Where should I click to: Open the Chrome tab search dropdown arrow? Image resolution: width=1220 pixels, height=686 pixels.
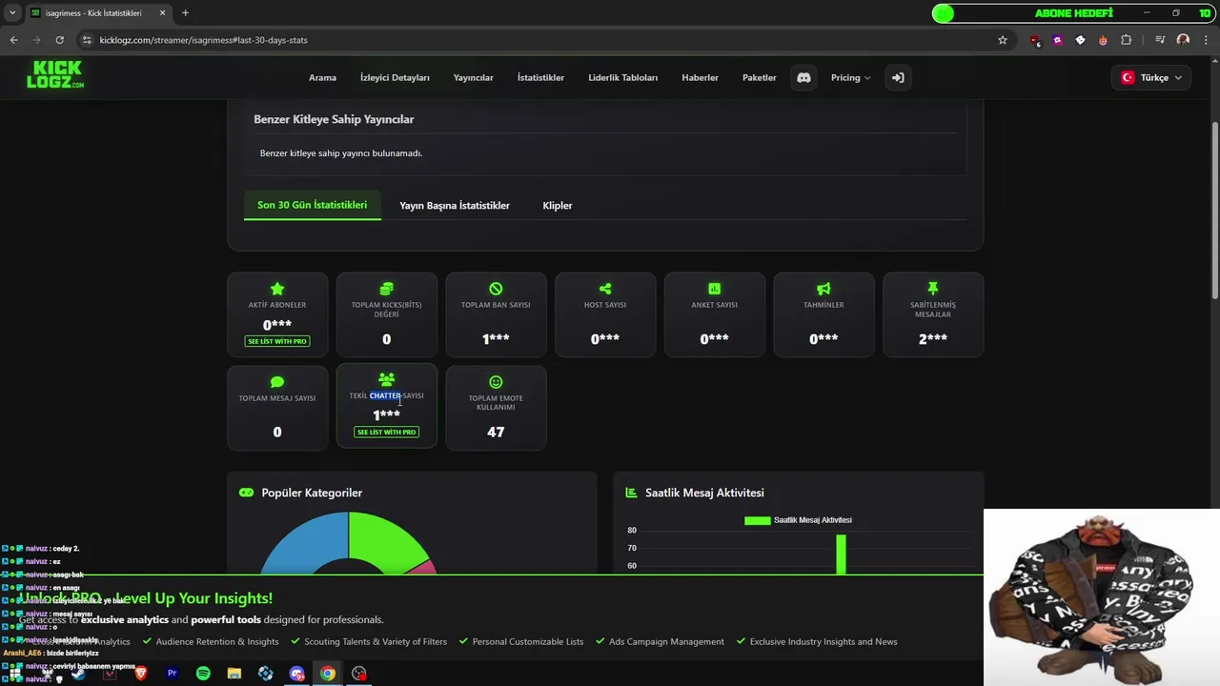12,13
